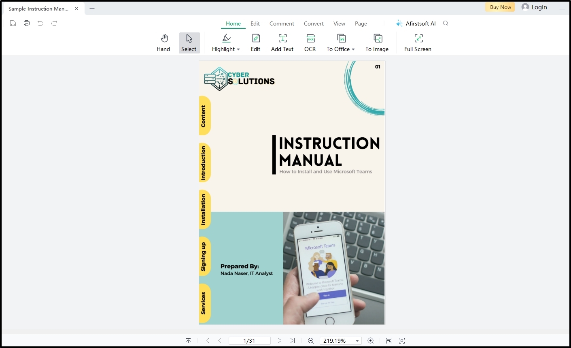
Task: Jump to the last page
Action: point(293,341)
